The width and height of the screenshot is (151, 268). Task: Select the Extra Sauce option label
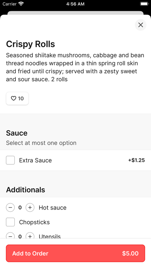35,160
